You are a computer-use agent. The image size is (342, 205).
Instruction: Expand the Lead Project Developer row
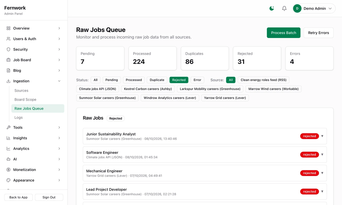tap(205, 192)
